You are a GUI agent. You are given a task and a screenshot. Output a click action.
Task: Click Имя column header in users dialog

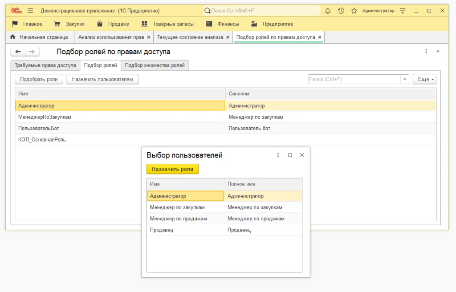point(185,184)
